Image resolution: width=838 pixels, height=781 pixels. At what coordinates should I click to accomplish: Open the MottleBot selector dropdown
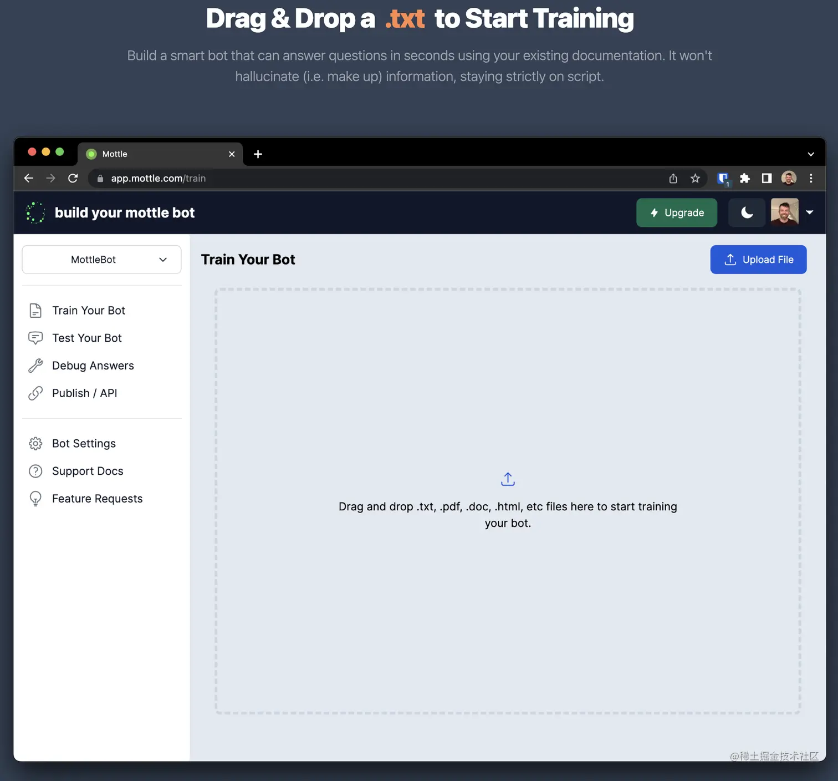[101, 260]
